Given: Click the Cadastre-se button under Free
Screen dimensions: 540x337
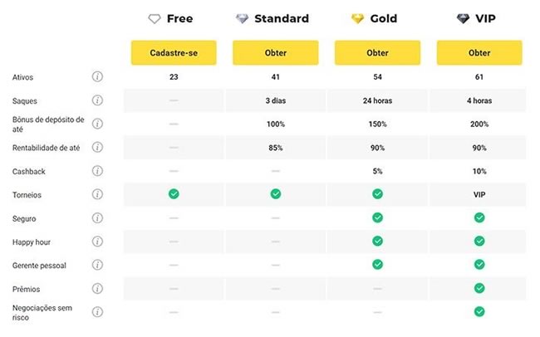Looking at the screenshot, I should point(174,52).
